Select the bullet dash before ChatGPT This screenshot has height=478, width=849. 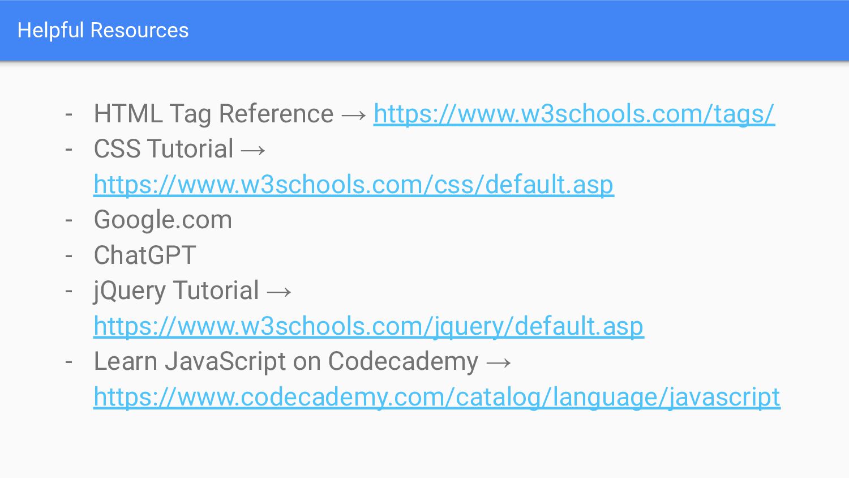pos(69,256)
